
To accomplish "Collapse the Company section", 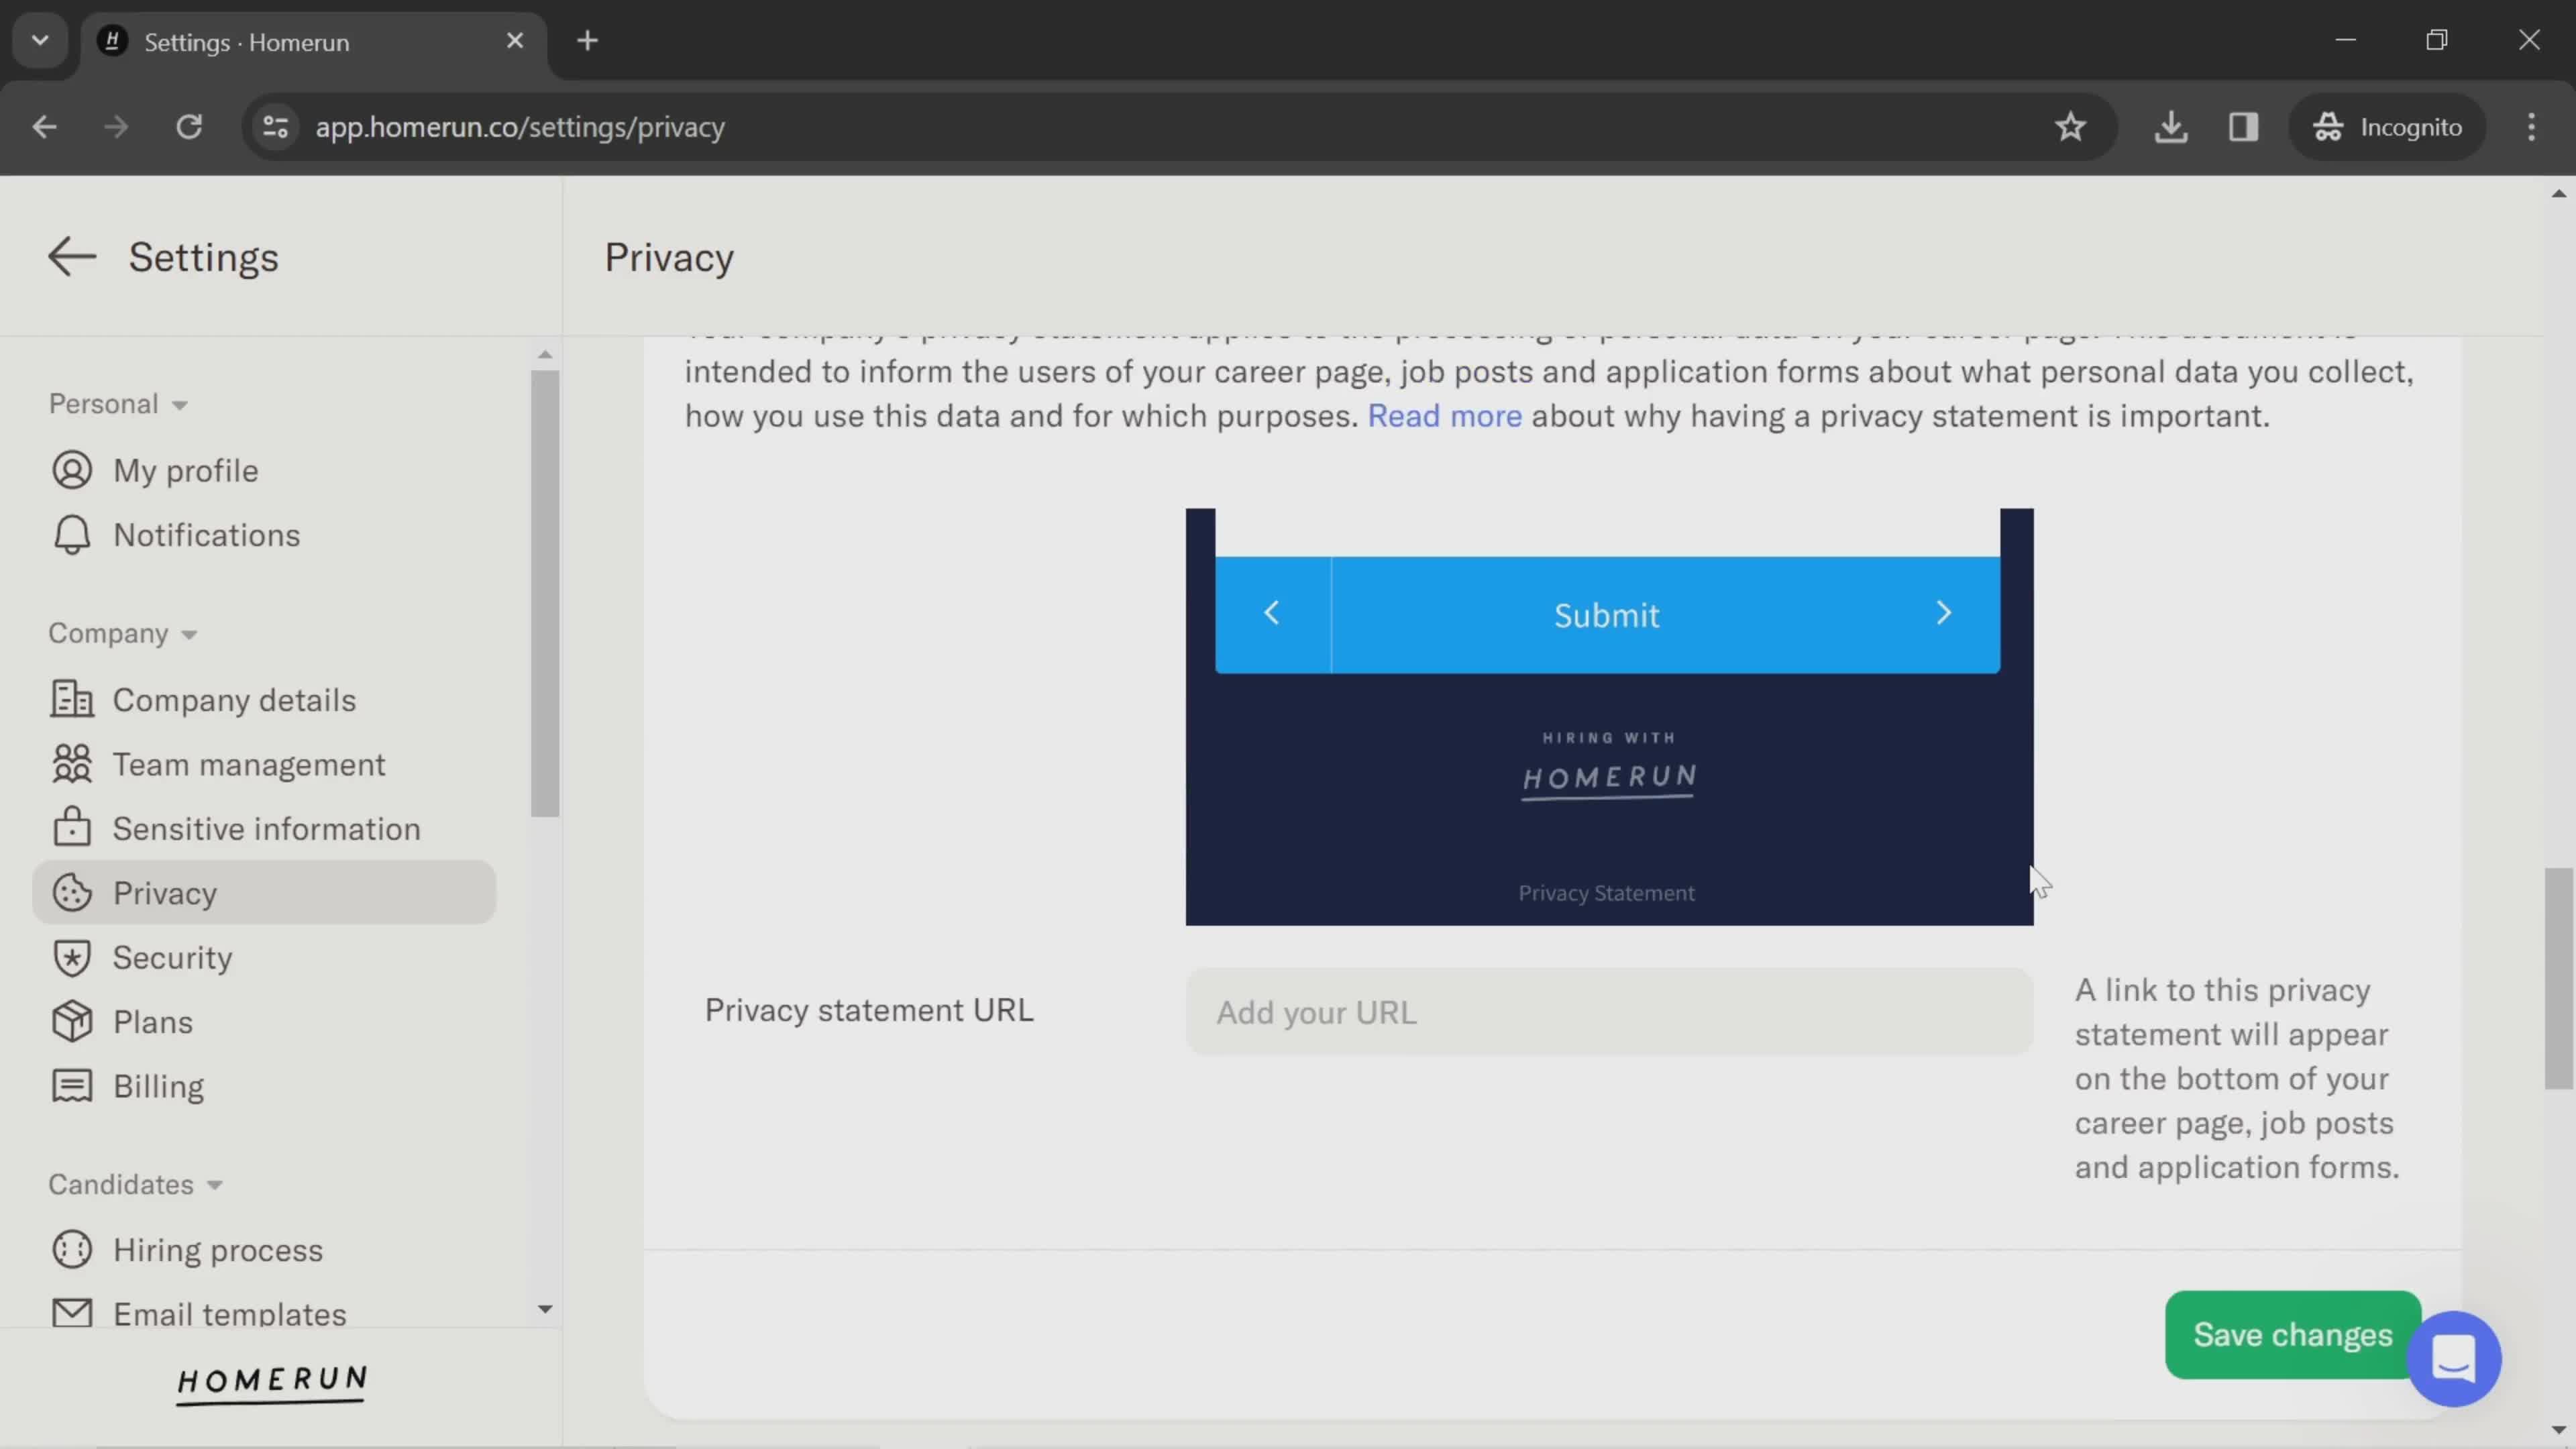I will point(123,634).
